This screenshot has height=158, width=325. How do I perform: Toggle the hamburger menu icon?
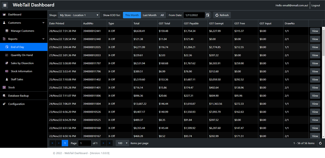coord(5,5)
